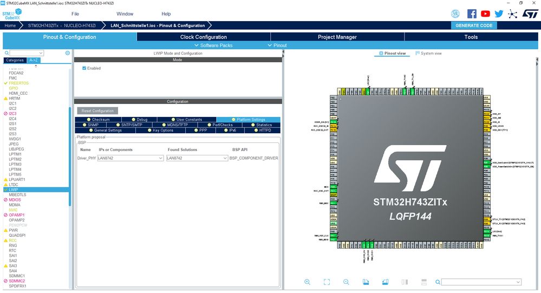Open the HTTPD settings tab
Viewport: 541px width, 293px height.
(x=262, y=131)
